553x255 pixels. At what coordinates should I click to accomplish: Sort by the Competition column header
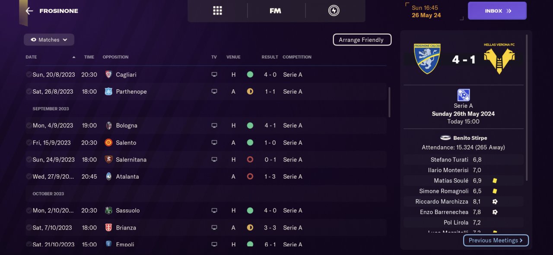pyautogui.click(x=297, y=57)
